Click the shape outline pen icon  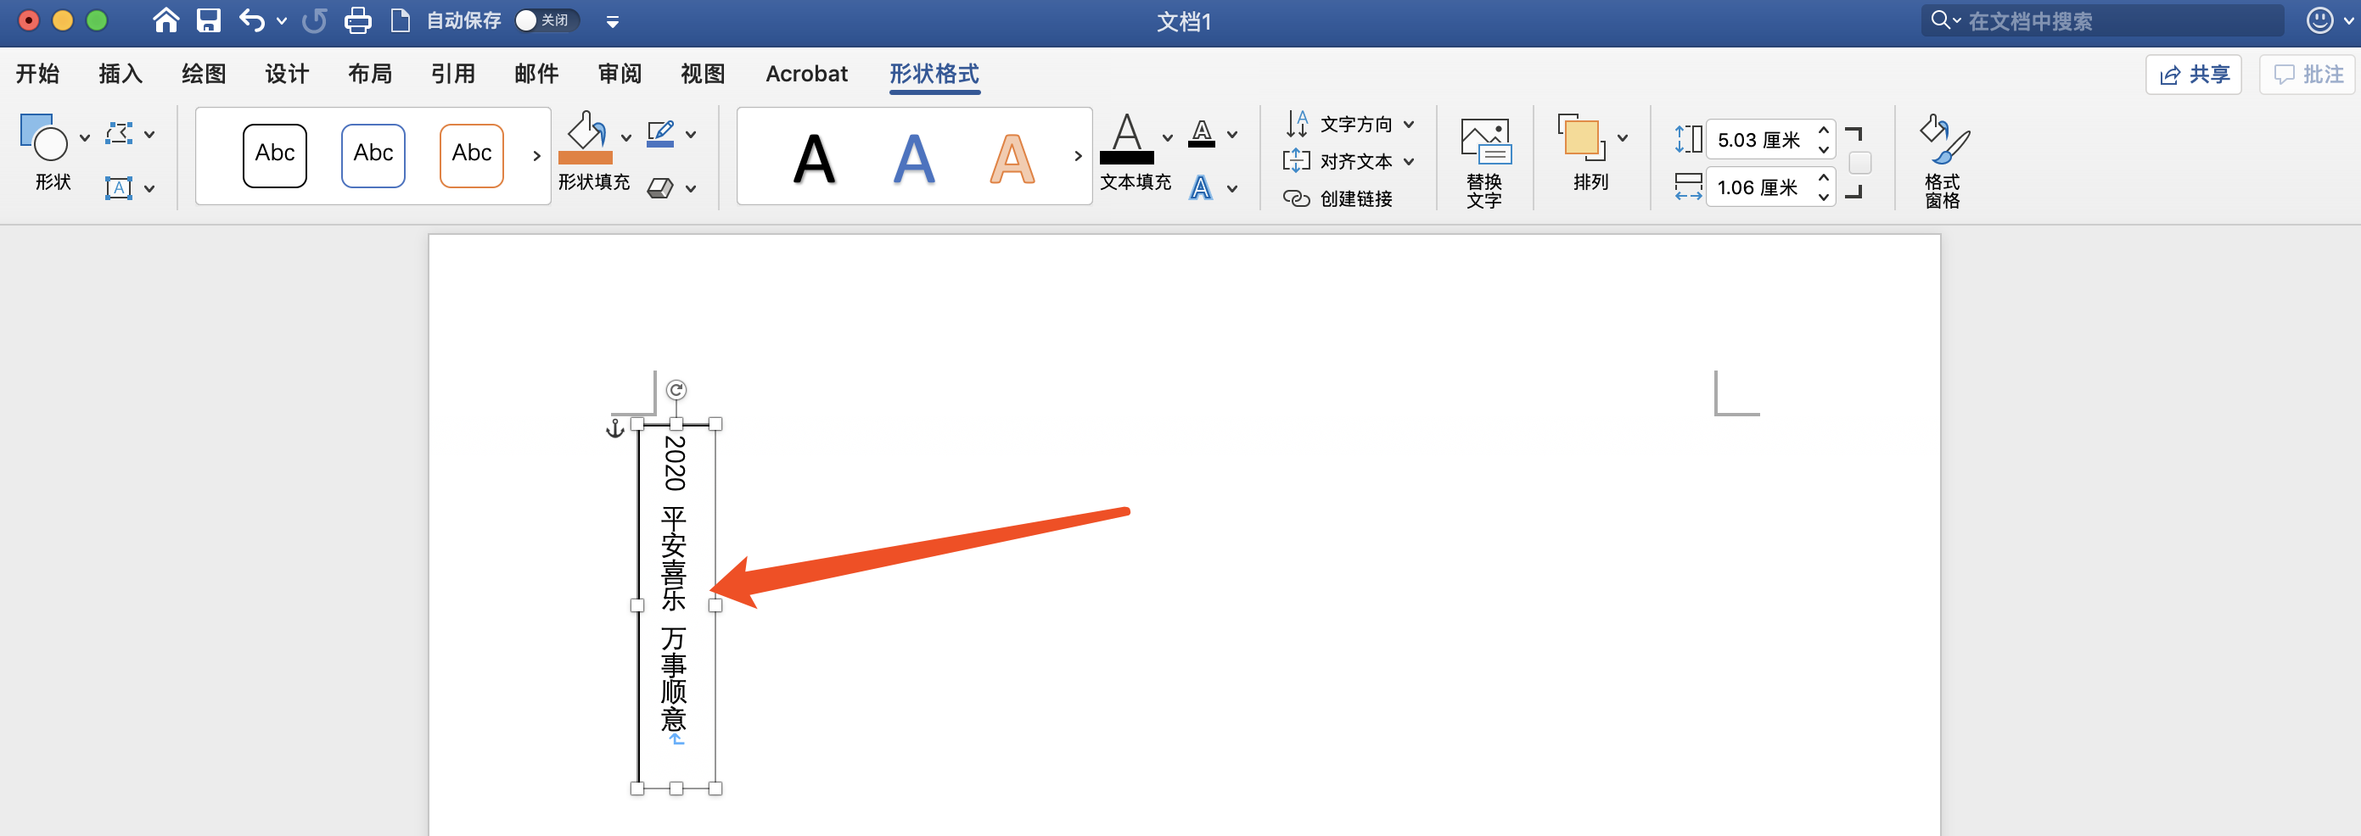660,134
